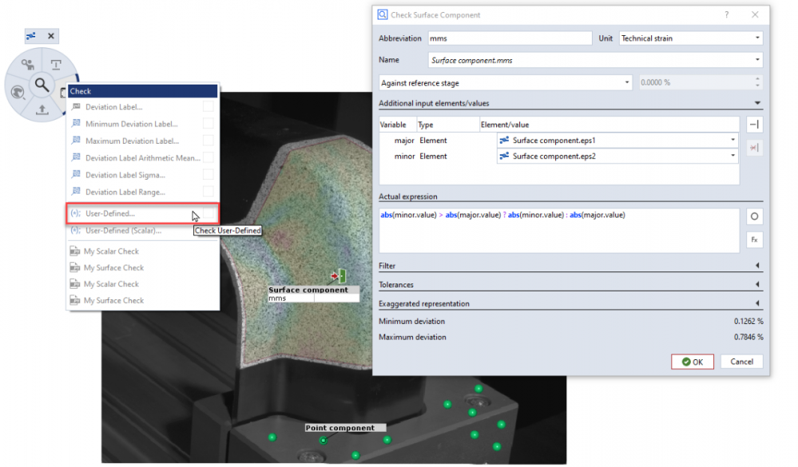Image resolution: width=798 pixels, height=467 pixels.
Task: Toggle the checkbox beside Deviation Label
Action: click(208, 107)
